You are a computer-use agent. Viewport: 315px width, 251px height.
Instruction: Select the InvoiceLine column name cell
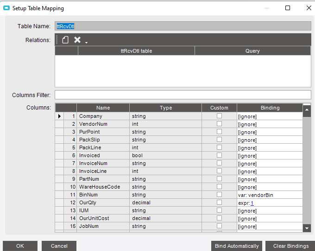click(x=103, y=171)
